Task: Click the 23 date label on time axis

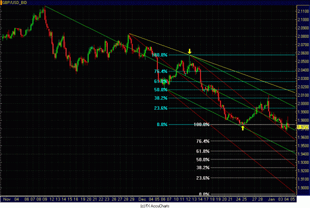Action: click(107, 199)
